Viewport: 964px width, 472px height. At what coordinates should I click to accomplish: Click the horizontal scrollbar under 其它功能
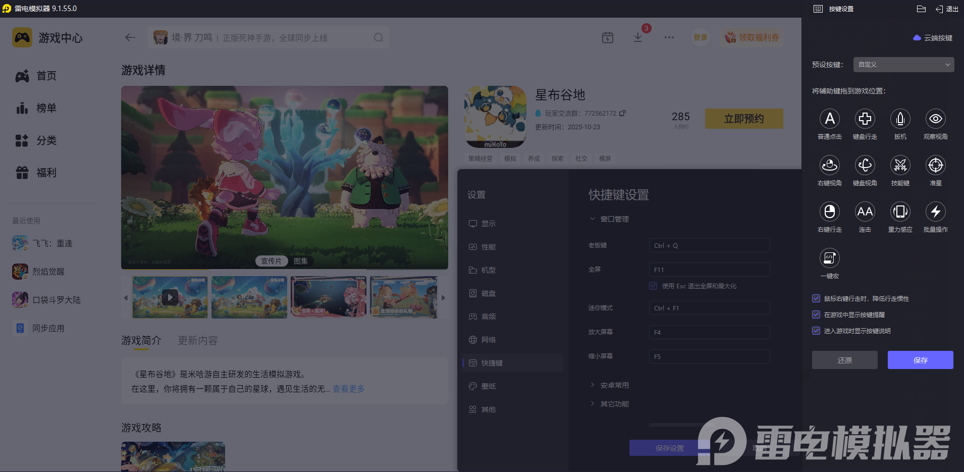[x=681, y=424]
